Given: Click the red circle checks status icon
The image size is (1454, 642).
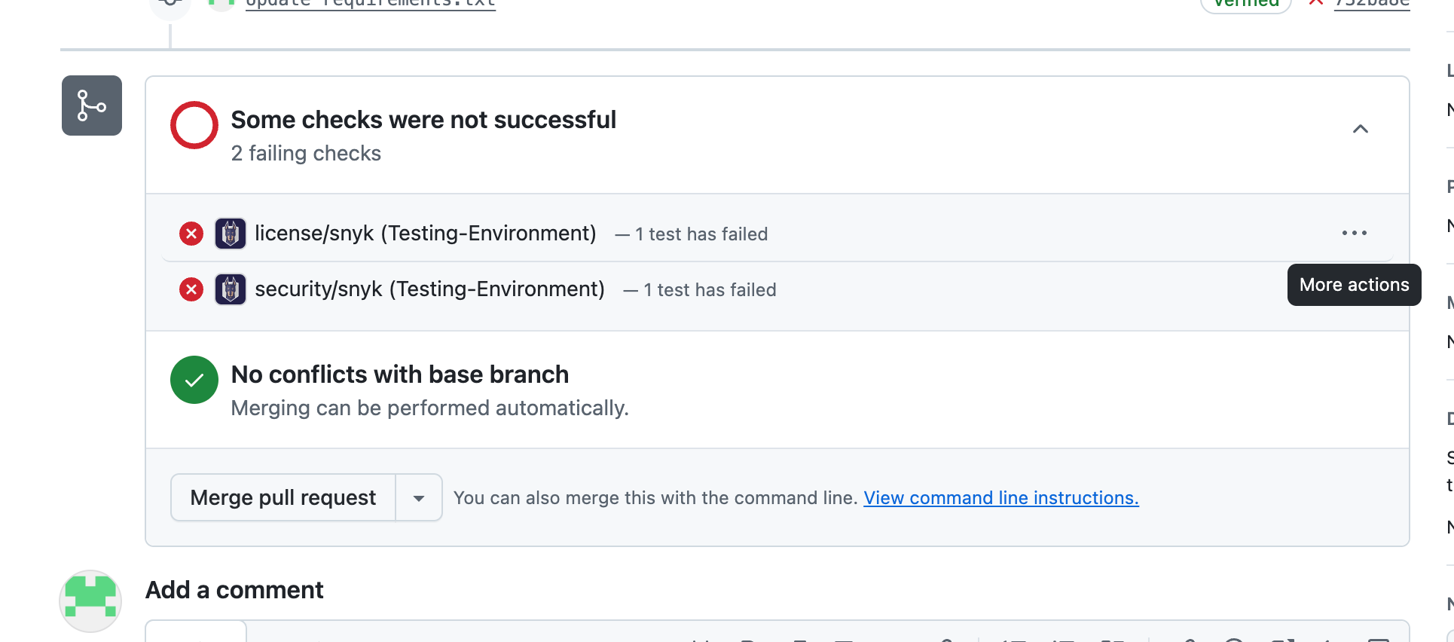Looking at the screenshot, I should click(x=194, y=125).
